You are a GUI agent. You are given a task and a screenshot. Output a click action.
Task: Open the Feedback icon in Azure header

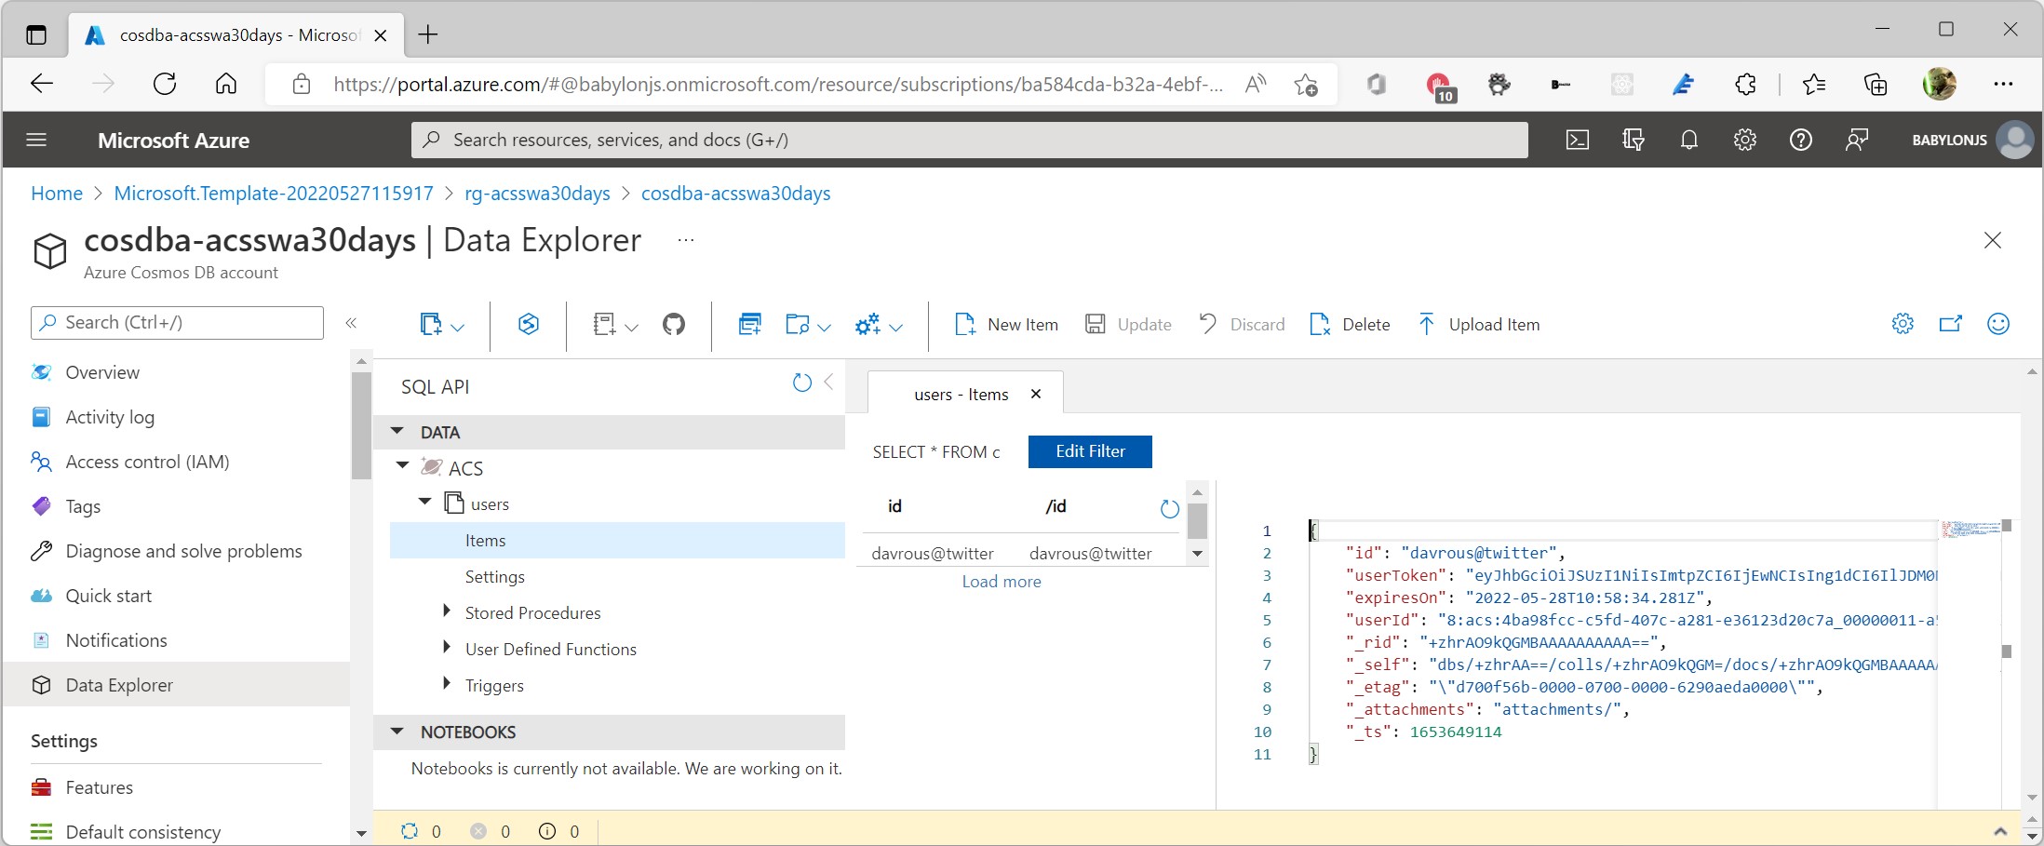click(1856, 140)
